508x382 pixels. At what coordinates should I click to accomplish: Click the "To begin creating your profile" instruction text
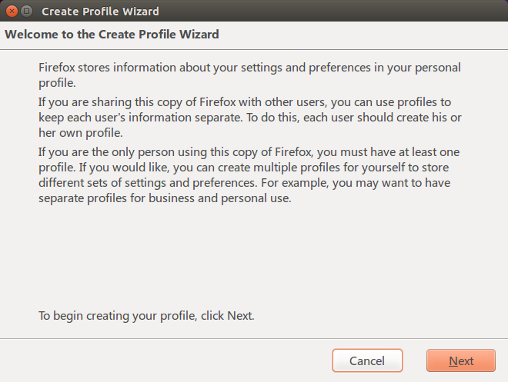[x=146, y=316]
